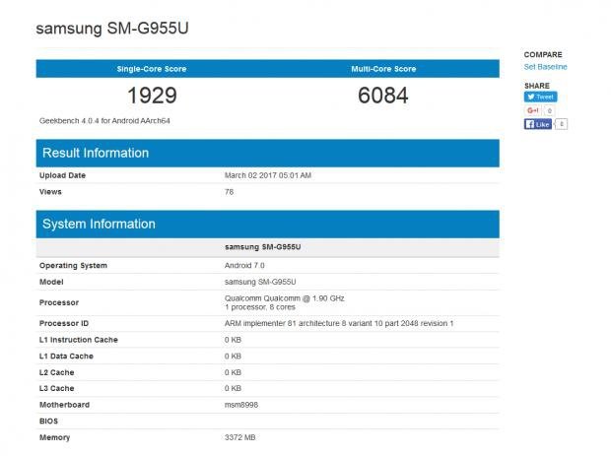Select the Single-Core Score header
Screen dimensions: 611x456
pyautogui.click(x=152, y=69)
